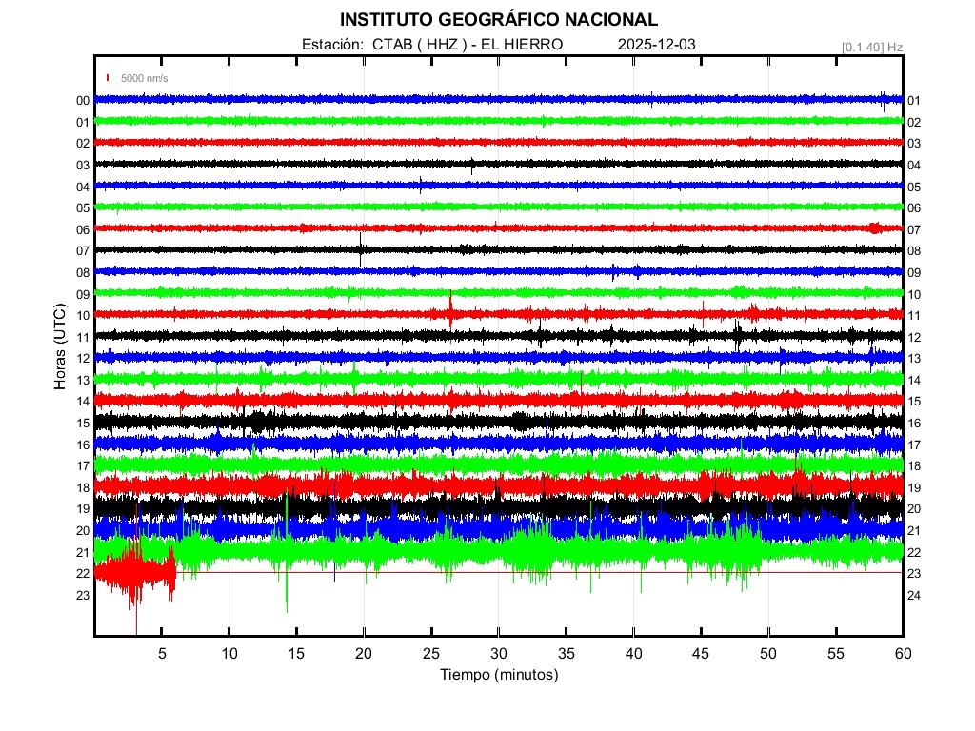975x731 pixels.
Task: Click the red spike near minute 26 in 10h trace
Action: [450, 310]
